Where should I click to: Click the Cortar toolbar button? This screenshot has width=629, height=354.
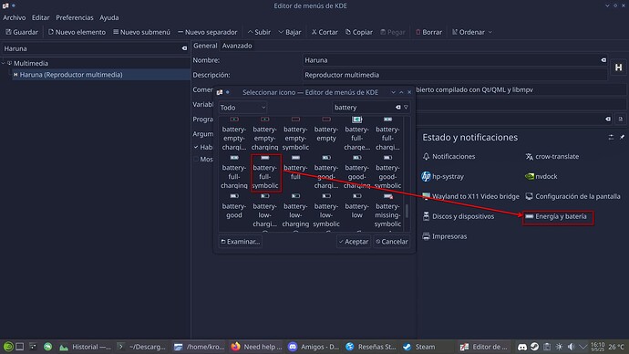pyautogui.click(x=325, y=32)
